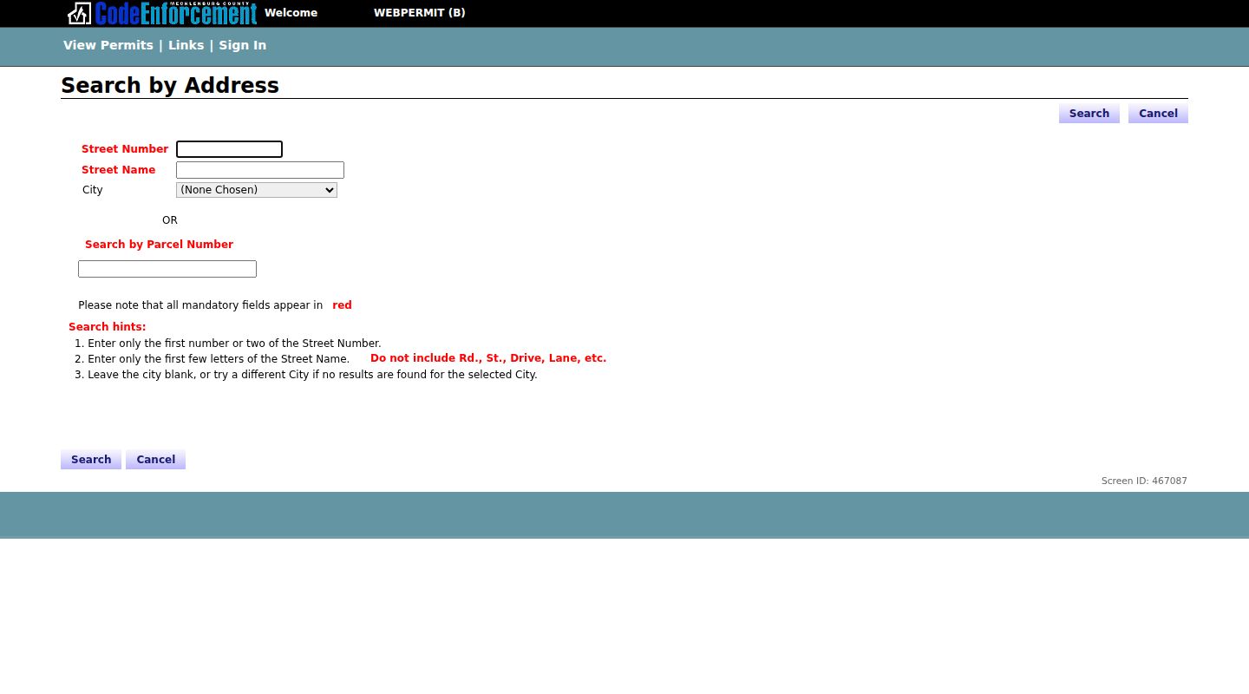Click the top Search button
Viewport: 1249px width, 694px height.
[x=1089, y=114]
